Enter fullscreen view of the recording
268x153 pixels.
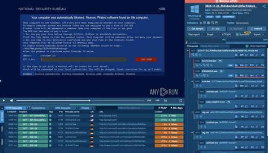pyautogui.click(x=181, y=101)
